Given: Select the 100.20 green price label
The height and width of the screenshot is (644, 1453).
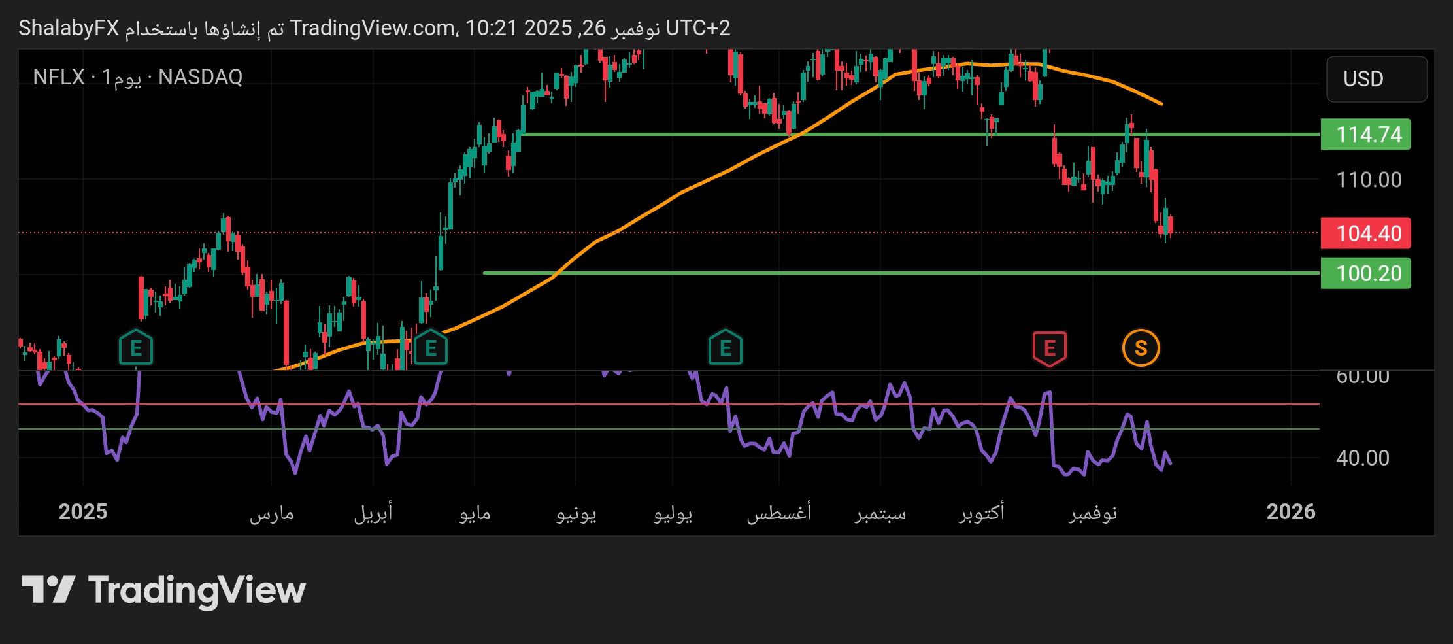Looking at the screenshot, I should [1365, 273].
